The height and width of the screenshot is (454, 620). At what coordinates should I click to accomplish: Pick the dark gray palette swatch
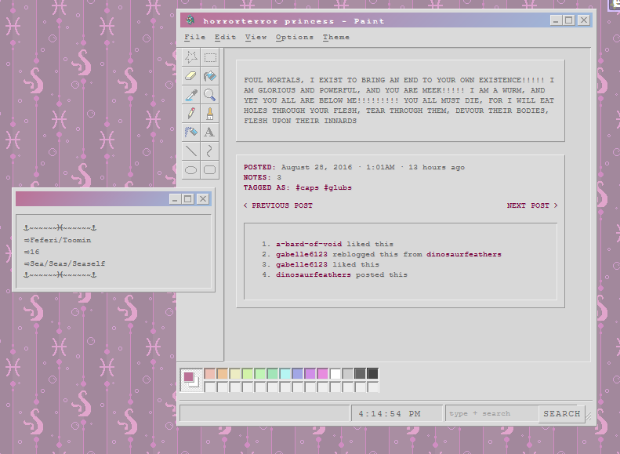[361, 374]
